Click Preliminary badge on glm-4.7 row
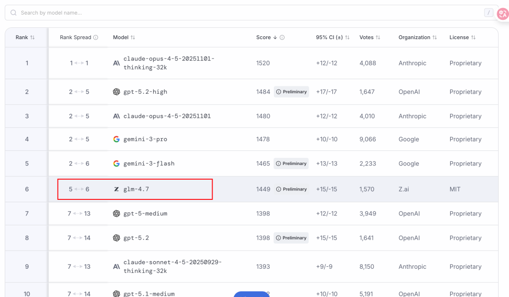This screenshot has width=509, height=297. pos(291,189)
